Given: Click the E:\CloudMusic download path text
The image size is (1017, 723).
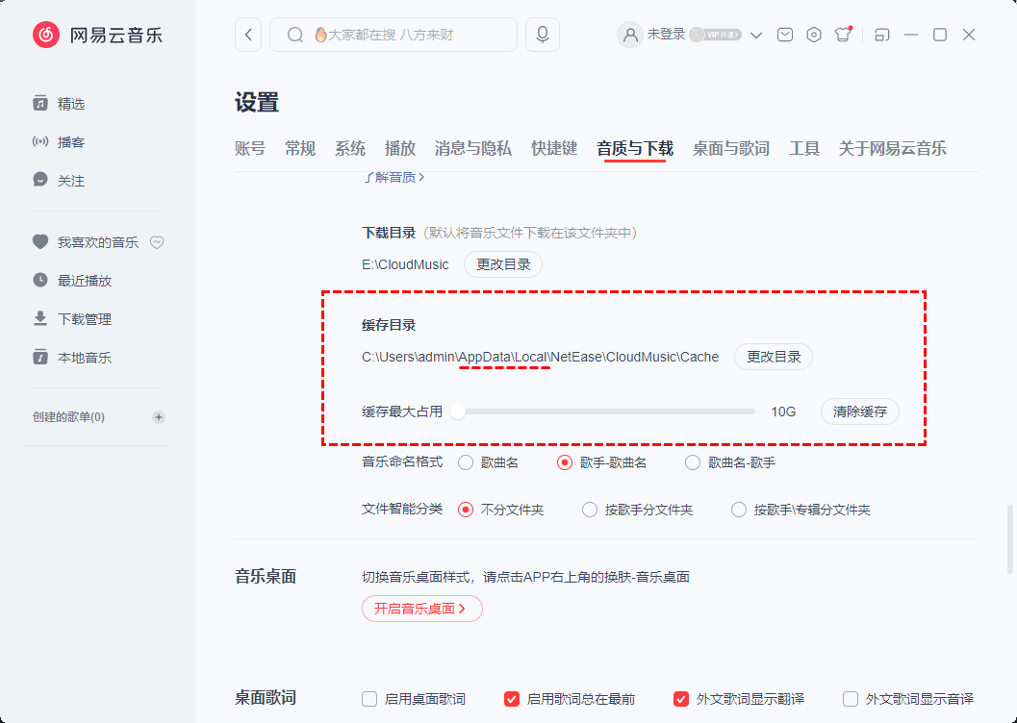Looking at the screenshot, I should [x=405, y=264].
